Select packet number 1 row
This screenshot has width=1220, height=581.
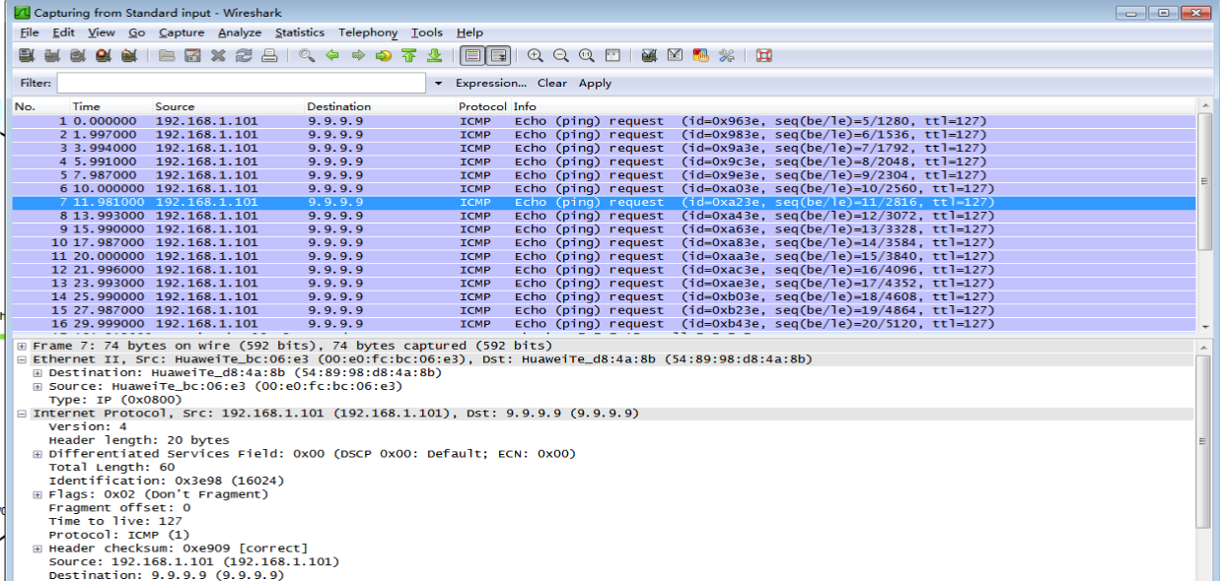604,121
